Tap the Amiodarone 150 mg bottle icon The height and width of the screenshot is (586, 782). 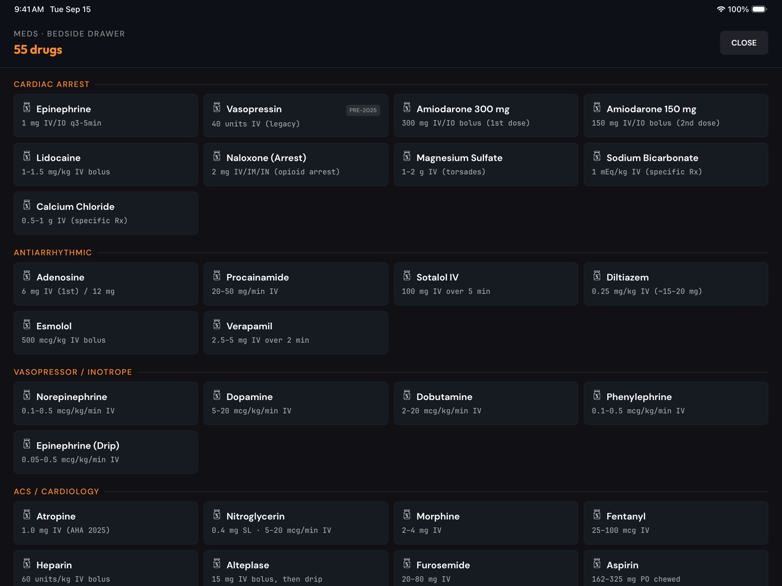[597, 107]
